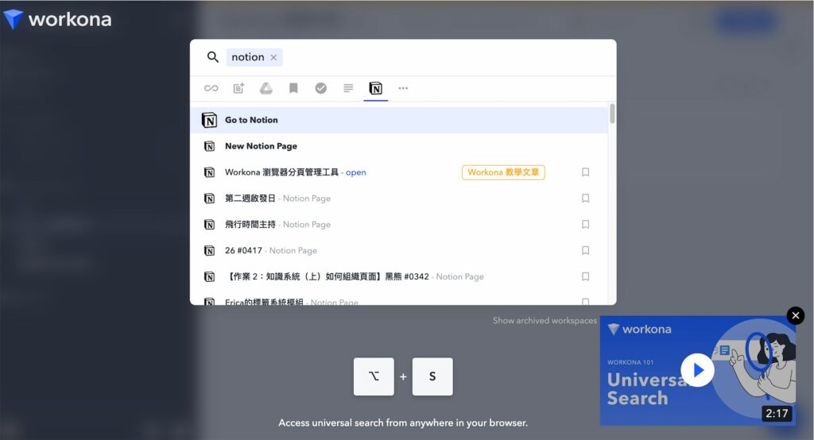Choose the Go to Notion result
Viewport: 814px width, 440px height.
pyautogui.click(x=399, y=120)
